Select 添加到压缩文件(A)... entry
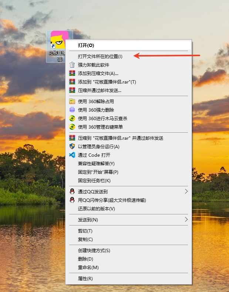 tap(128, 74)
